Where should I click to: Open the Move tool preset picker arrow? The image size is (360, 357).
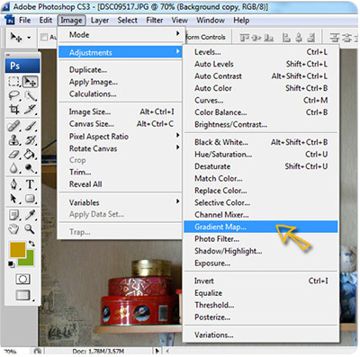[x=29, y=38]
